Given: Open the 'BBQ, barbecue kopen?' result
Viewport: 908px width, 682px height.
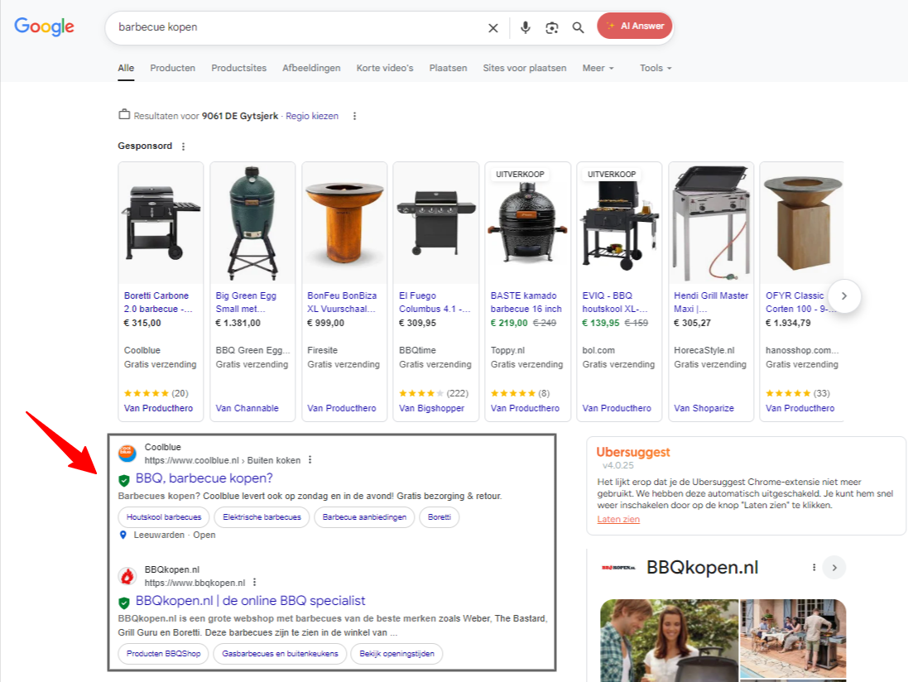Looking at the screenshot, I should point(204,478).
